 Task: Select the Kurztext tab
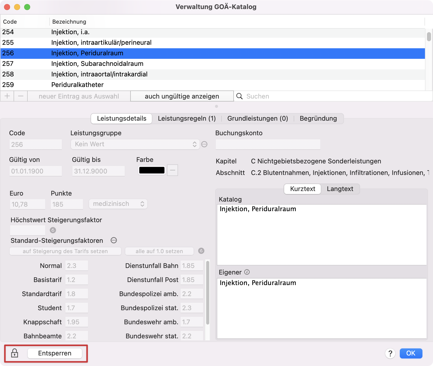coord(302,189)
